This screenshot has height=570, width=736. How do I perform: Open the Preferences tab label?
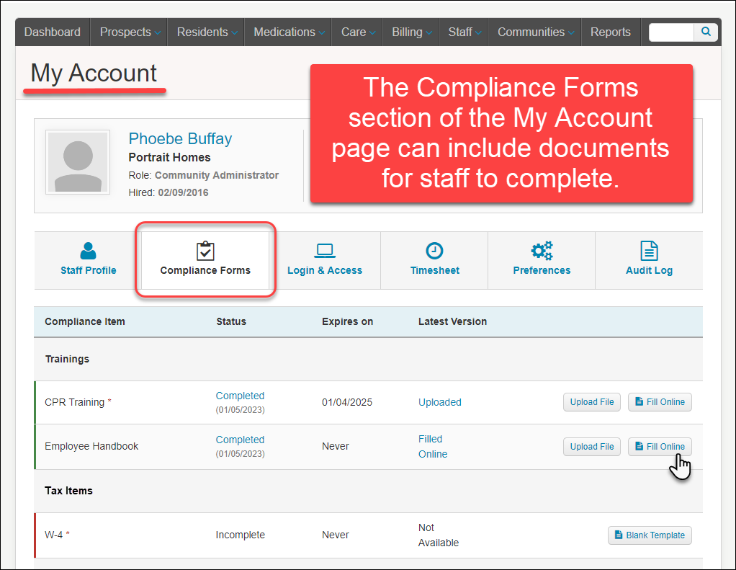pyautogui.click(x=542, y=270)
